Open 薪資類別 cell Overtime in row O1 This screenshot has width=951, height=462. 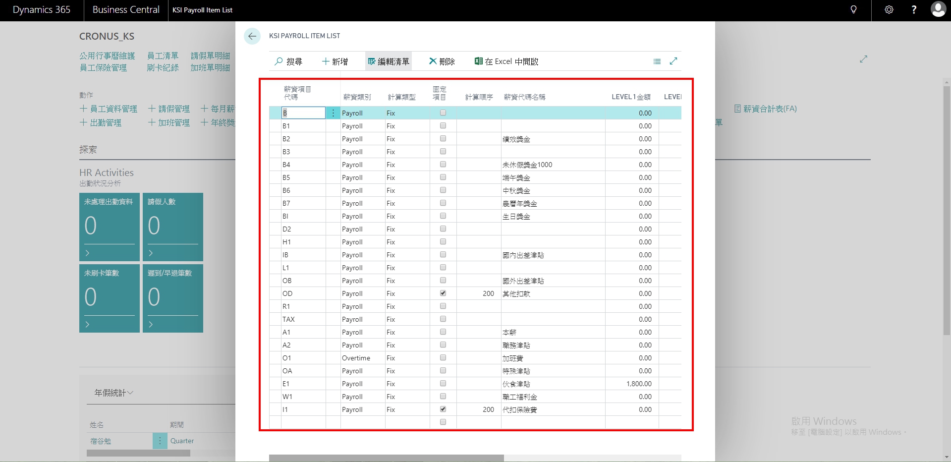coord(363,358)
